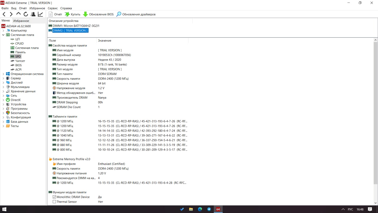Click the Имя профиля row
Image resolution: width=378 pixels, height=213 pixels.
(118, 164)
